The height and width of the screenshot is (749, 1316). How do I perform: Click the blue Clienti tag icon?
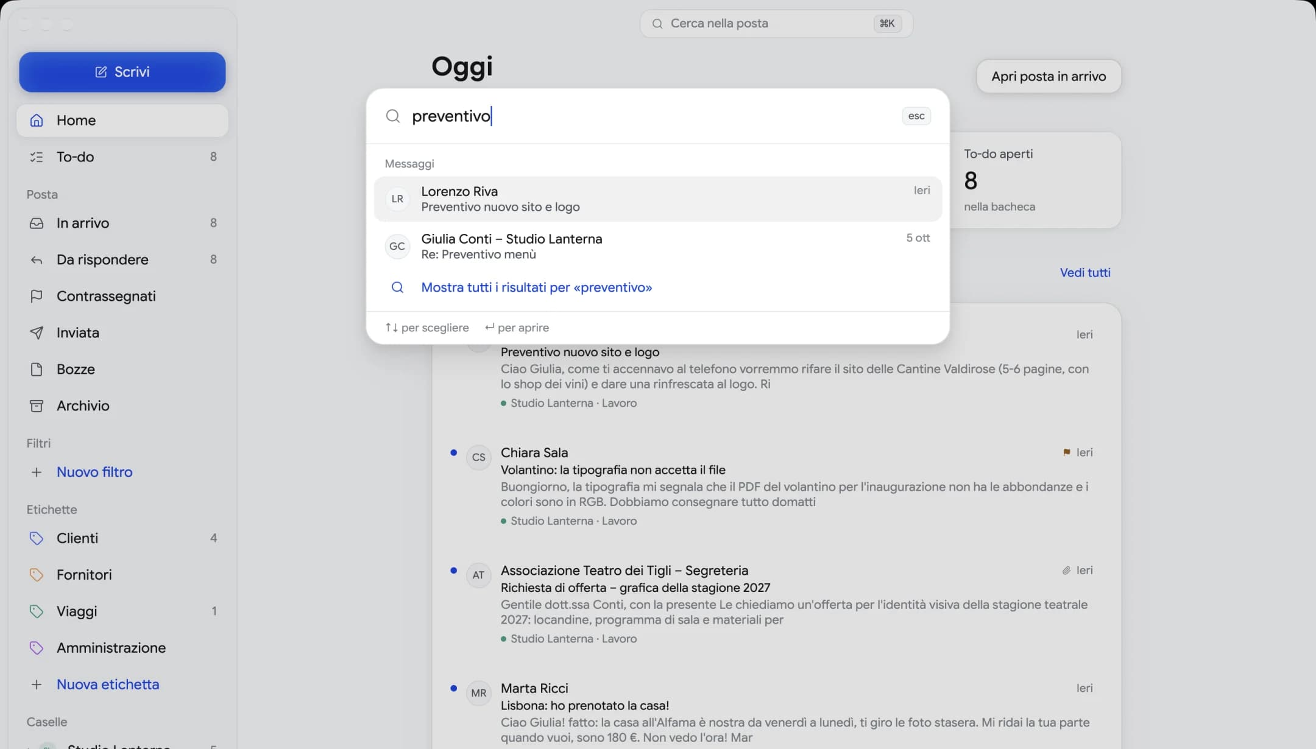coord(37,538)
